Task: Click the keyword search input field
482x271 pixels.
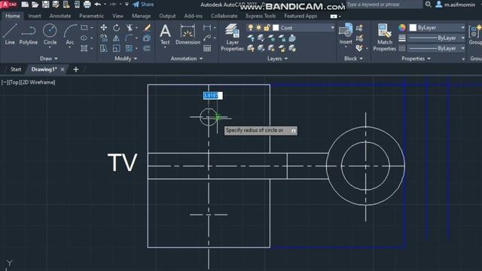Action: (x=384, y=5)
